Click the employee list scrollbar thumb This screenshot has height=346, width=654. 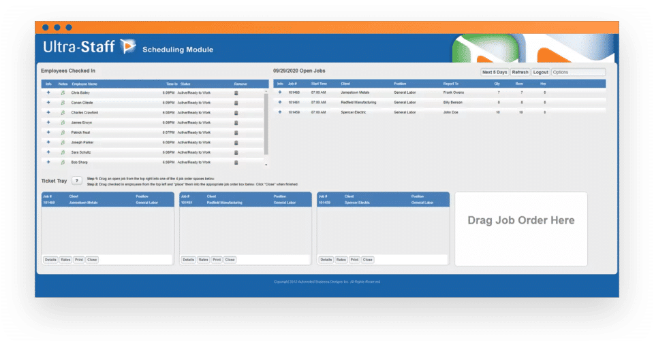(266, 124)
